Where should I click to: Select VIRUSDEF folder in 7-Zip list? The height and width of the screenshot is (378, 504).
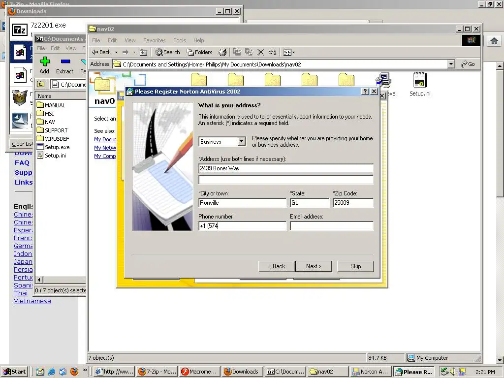tap(52, 138)
